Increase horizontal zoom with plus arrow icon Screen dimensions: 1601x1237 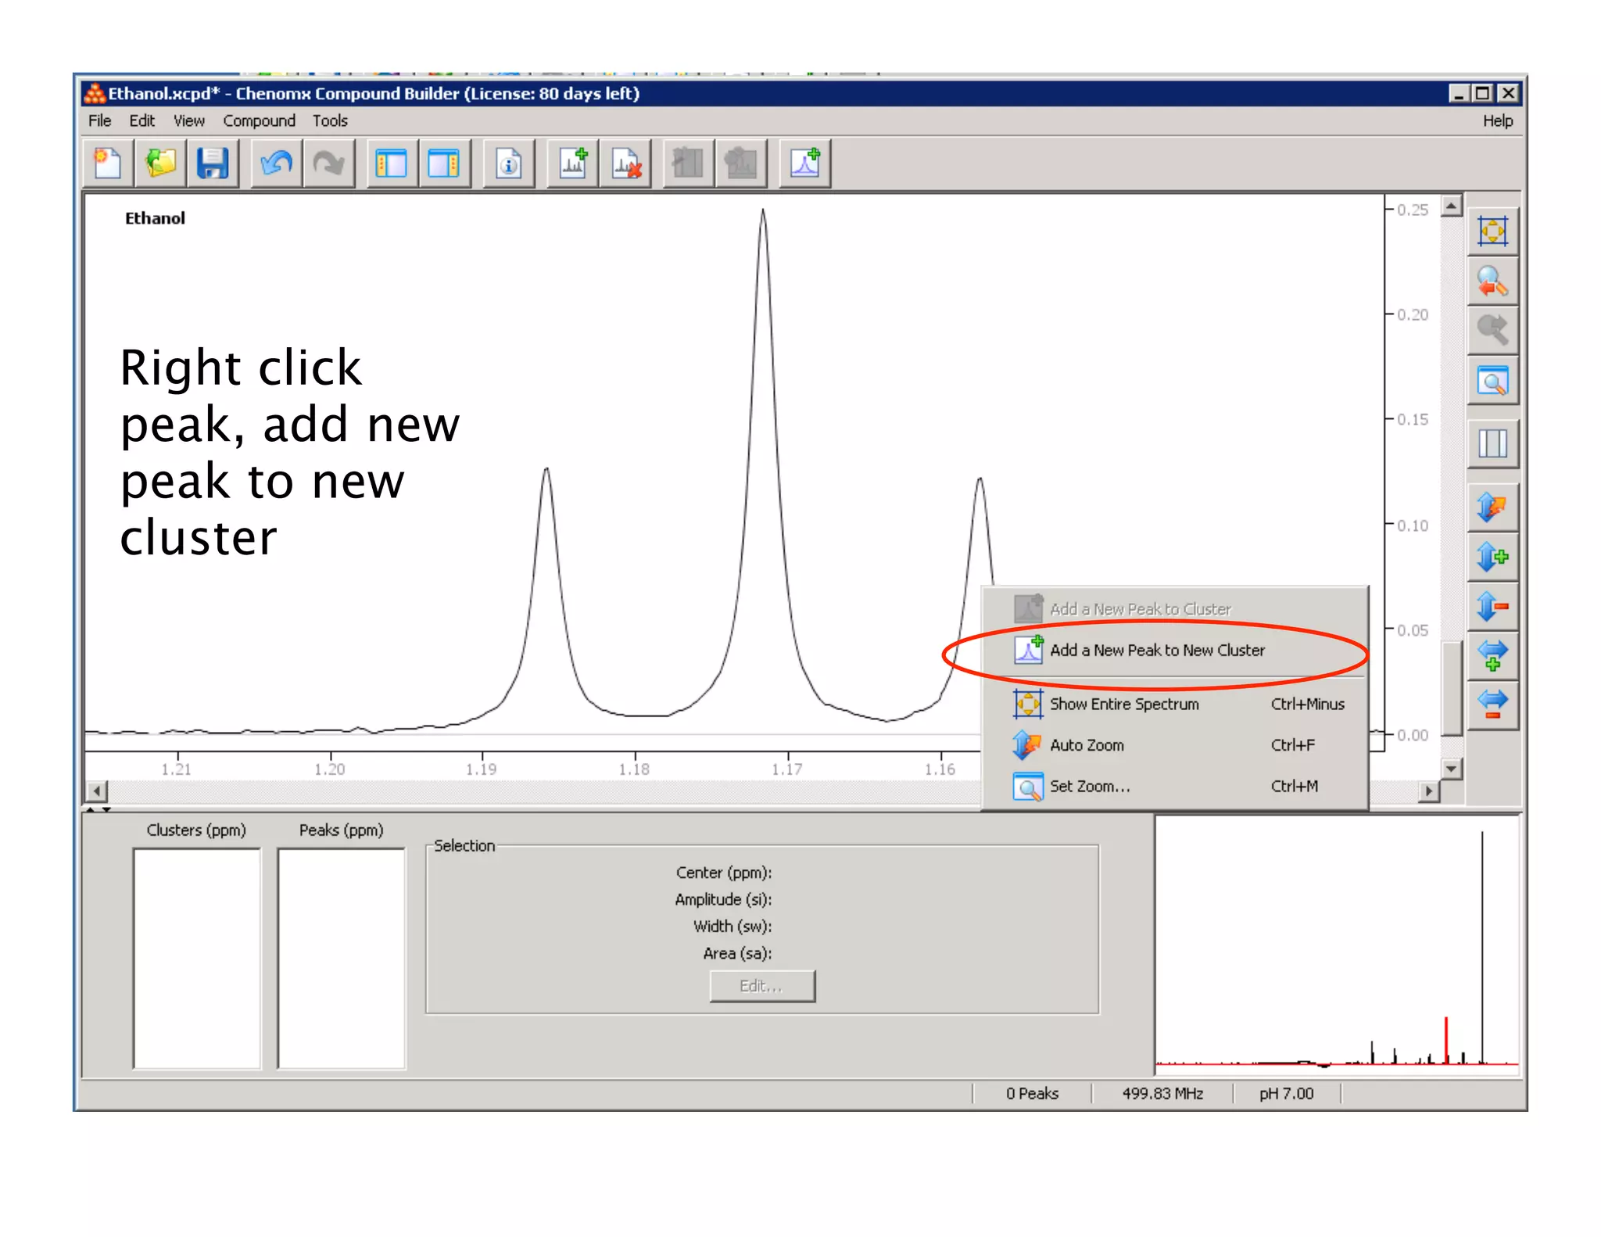pos(1492,655)
